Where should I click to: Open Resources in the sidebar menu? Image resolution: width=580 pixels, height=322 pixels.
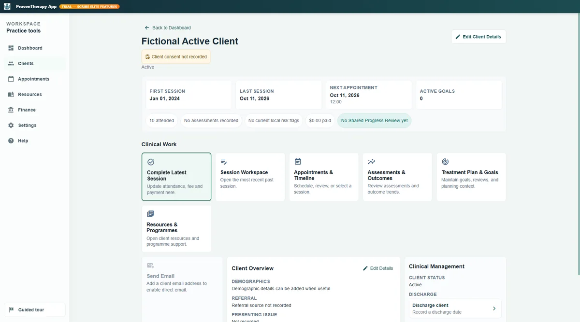pyautogui.click(x=35, y=94)
